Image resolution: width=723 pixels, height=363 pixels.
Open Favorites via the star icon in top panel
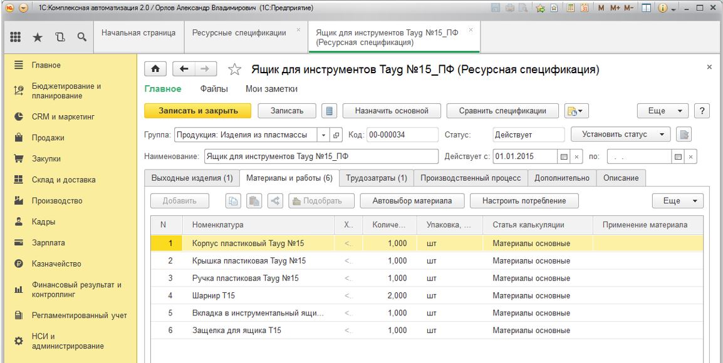38,38
